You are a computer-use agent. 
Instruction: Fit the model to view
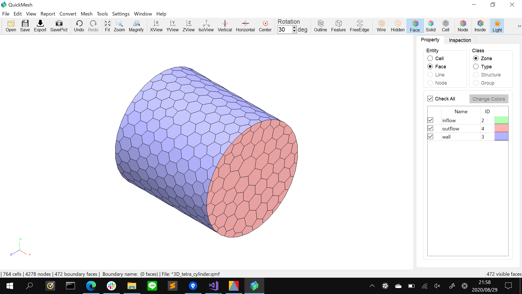[x=107, y=26]
